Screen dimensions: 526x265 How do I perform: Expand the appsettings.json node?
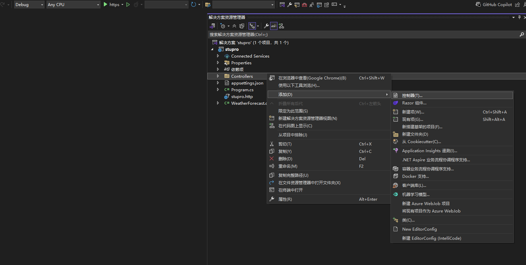(218, 83)
